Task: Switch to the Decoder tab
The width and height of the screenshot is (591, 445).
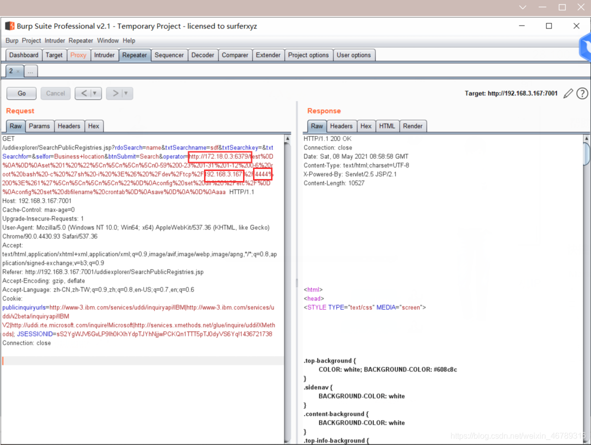Action: (x=203, y=55)
